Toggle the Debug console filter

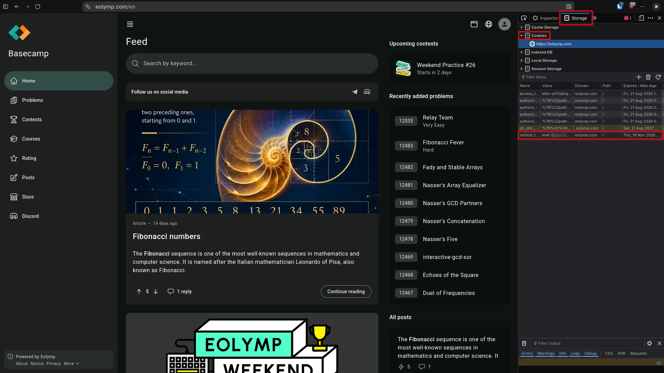click(x=590, y=353)
